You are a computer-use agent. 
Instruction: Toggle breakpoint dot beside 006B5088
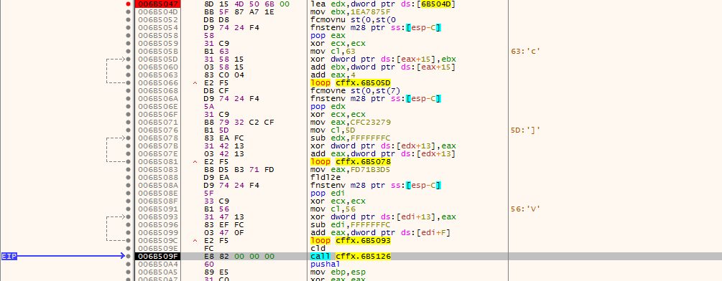[129, 177]
